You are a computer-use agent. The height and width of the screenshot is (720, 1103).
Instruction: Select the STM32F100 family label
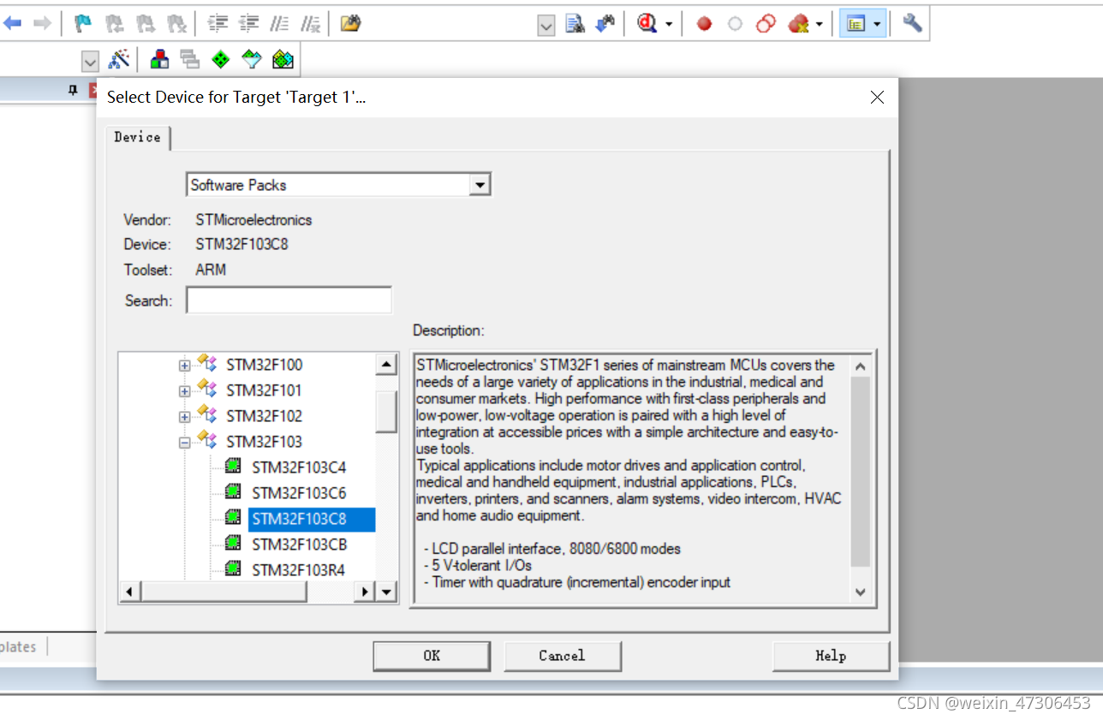264,365
